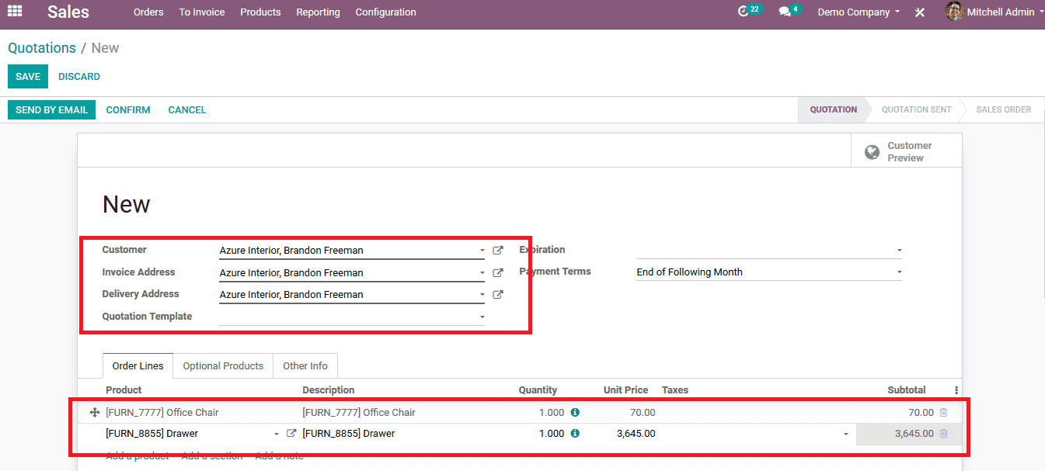Open the column options kebab icon
This screenshot has width=1045, height=471.
point(956,390)
